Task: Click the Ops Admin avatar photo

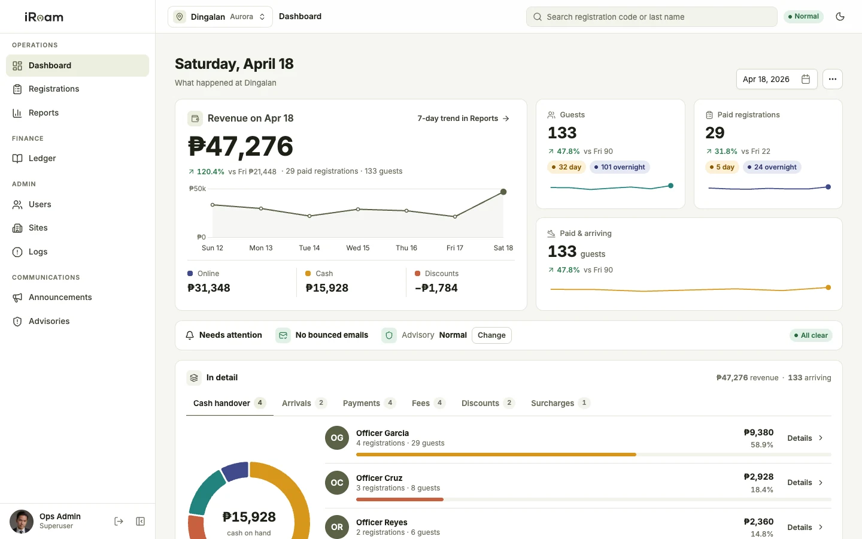Action: click(22, 521)
